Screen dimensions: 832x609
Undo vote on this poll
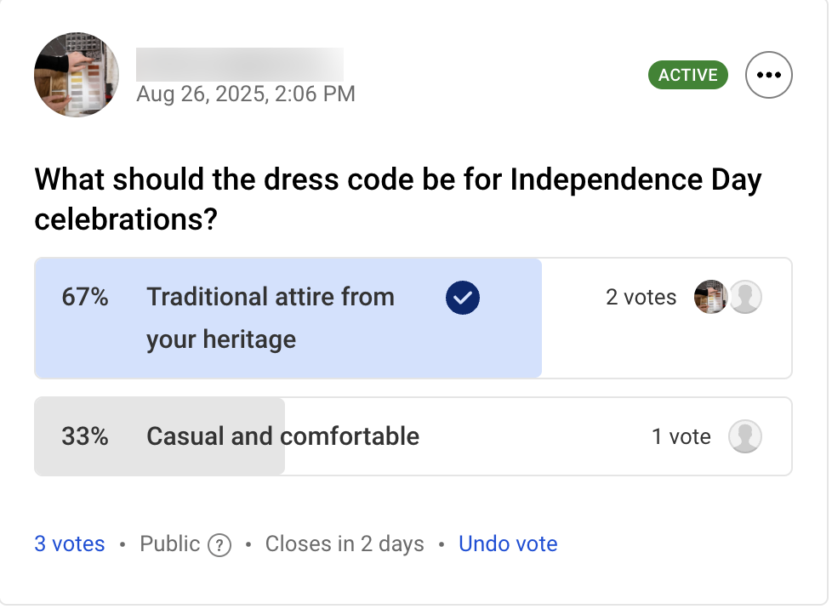pyautogui.click(x=508, y=544)
